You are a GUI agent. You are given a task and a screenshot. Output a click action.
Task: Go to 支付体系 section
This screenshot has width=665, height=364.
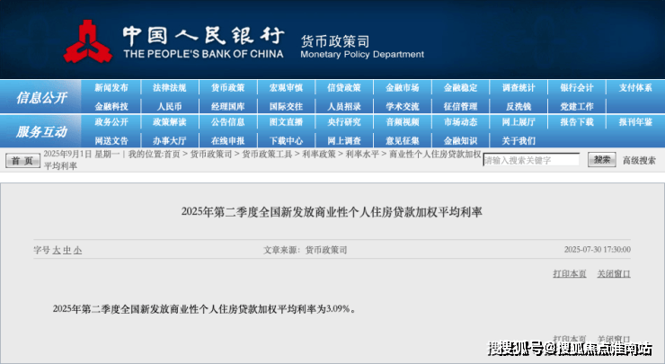coord(635,88)
